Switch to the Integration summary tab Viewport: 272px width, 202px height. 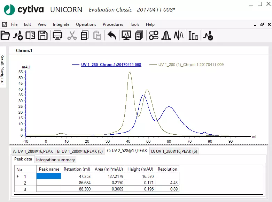tap(55, 160)
